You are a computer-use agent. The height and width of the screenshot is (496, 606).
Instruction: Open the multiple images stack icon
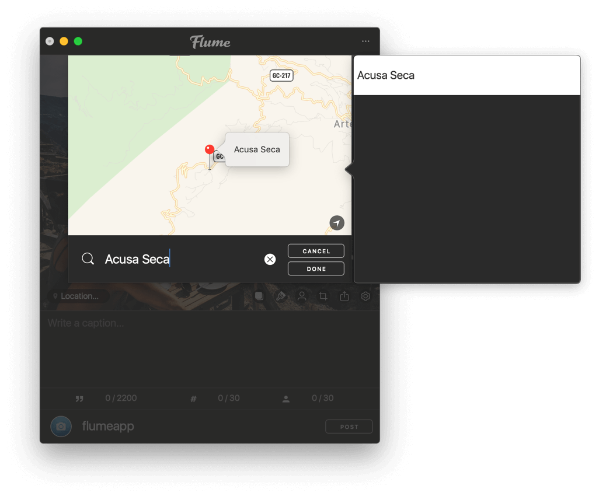(x=259, y=296)
